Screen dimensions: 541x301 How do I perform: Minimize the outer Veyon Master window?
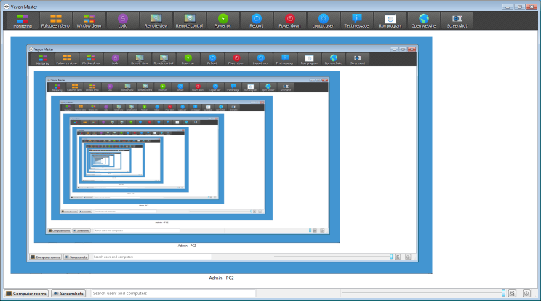tap(508, 7)
